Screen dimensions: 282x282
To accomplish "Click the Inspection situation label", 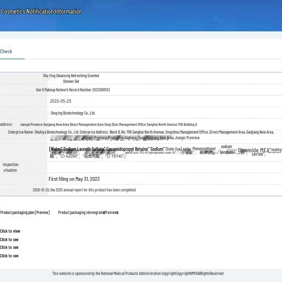I will pyautogui.click(x=11, y=167).
